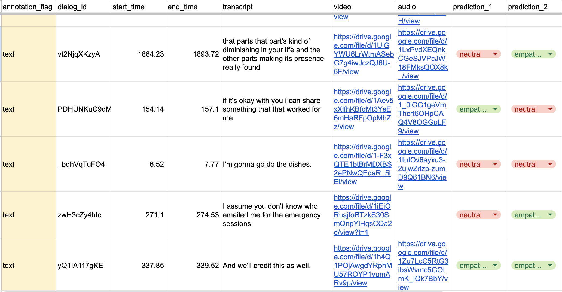Select the transcript column header
This screenshot has height=292, width=562.
tap(276, 7)
